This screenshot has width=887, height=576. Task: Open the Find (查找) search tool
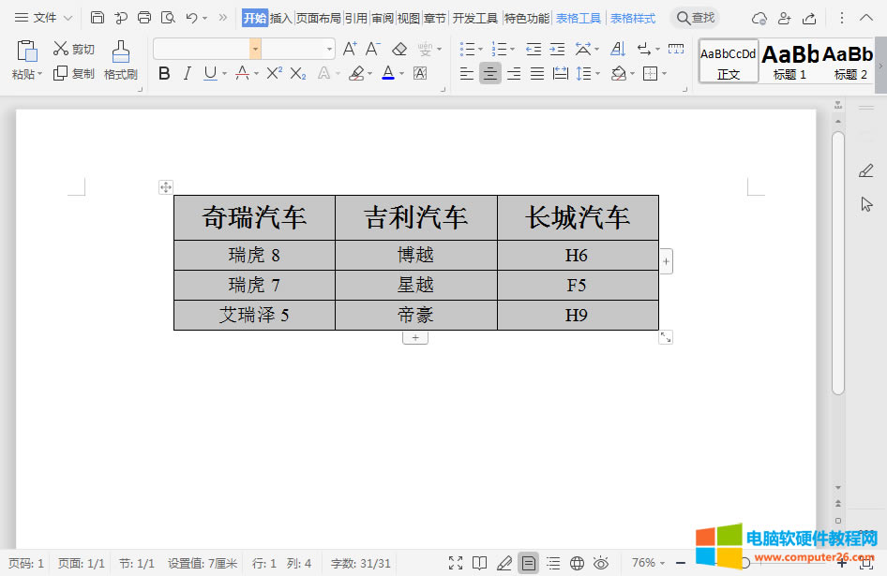(695, 17)
